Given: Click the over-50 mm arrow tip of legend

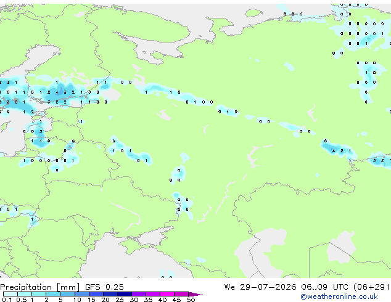Looking at the screenshot, I should [196, 294].
